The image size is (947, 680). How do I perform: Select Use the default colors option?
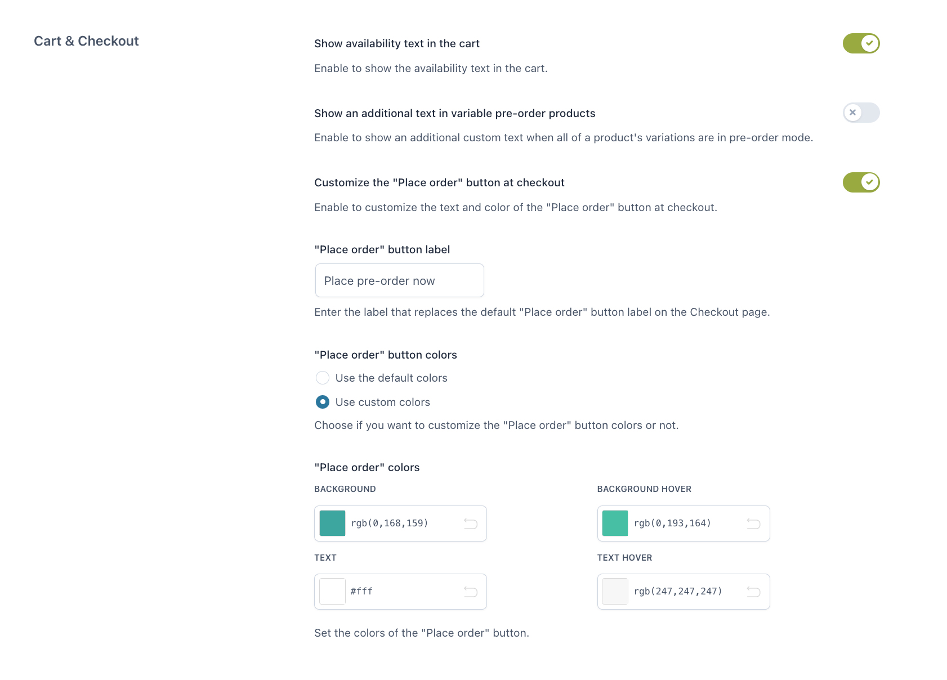click(323, 378)
